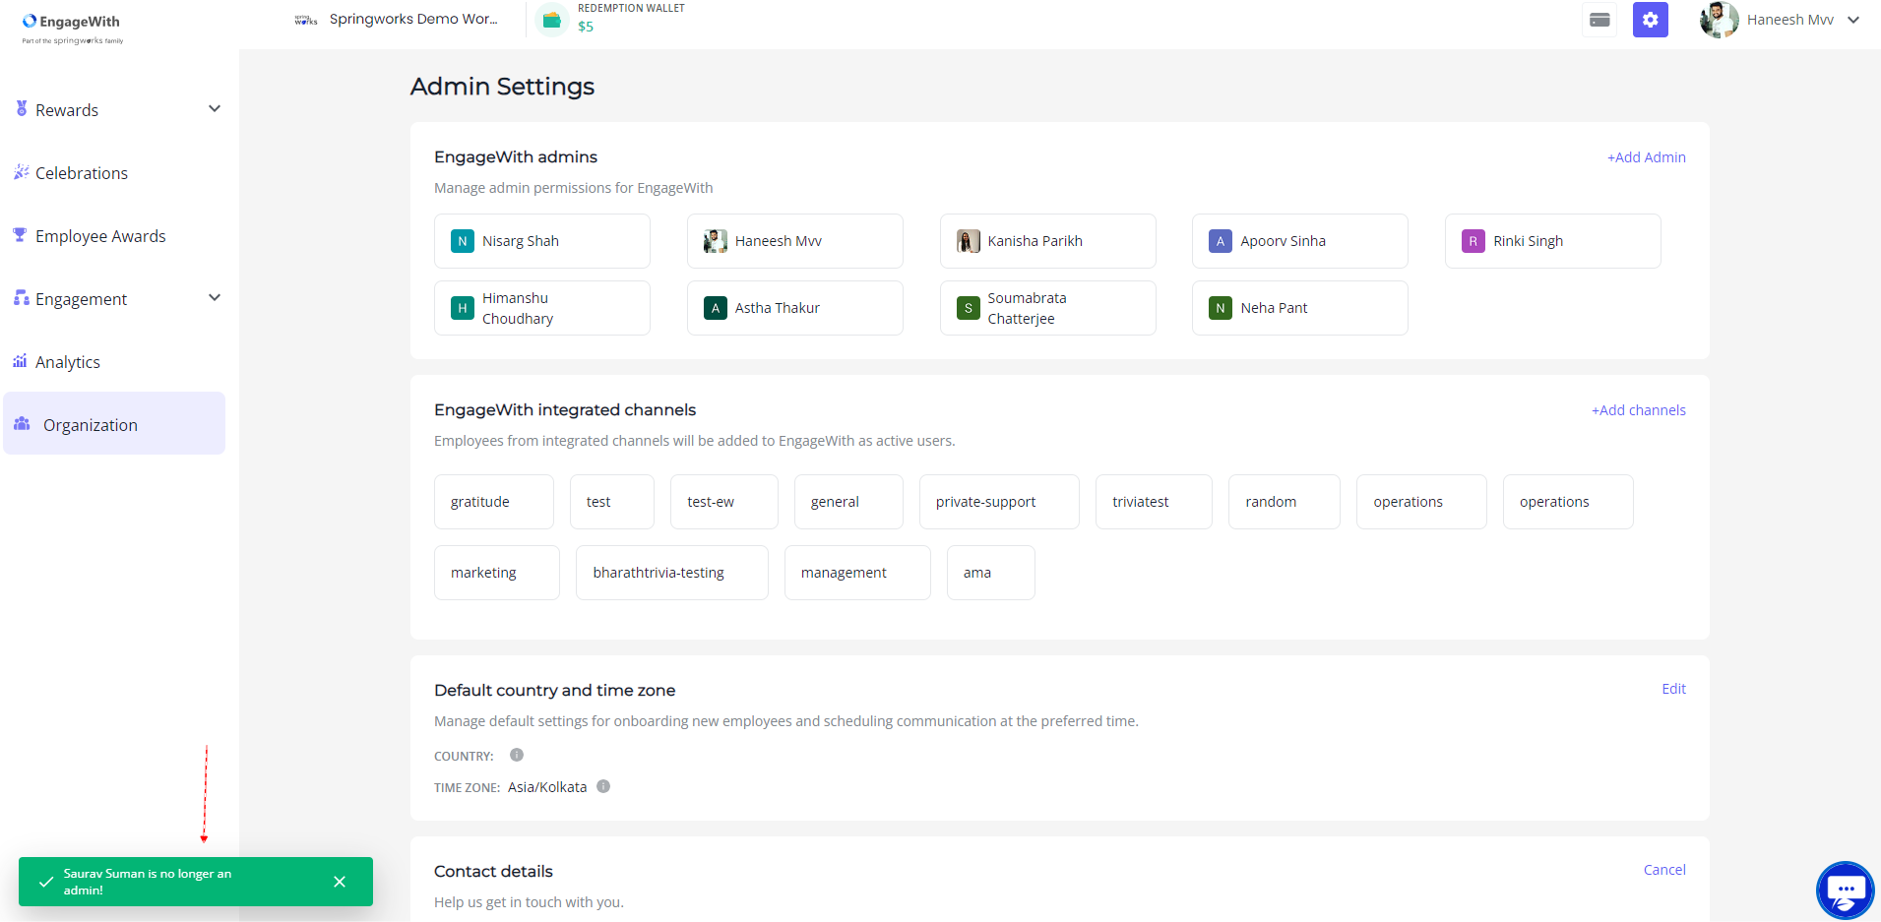Viewport: 1881px width, 922px height.
Task: Click the COUNTRY info icon
Action: (x=517, y=755)
